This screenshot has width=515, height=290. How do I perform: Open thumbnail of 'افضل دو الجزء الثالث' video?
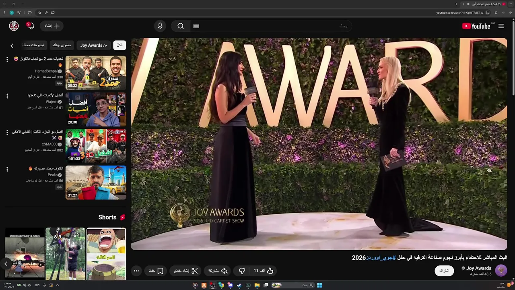click(96, 146)
